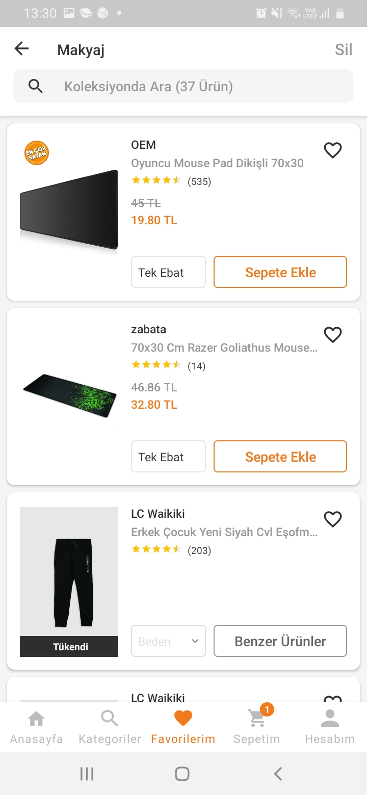Tap the back arrow icon
Image resolution: width=367 pixels, height=795 pixels.
coord(21,49)
